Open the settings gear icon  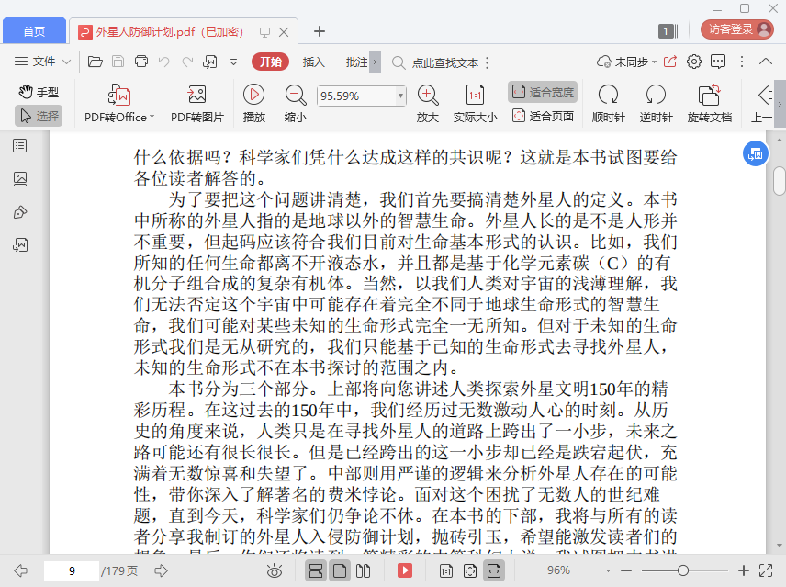[x=694, y=62]
